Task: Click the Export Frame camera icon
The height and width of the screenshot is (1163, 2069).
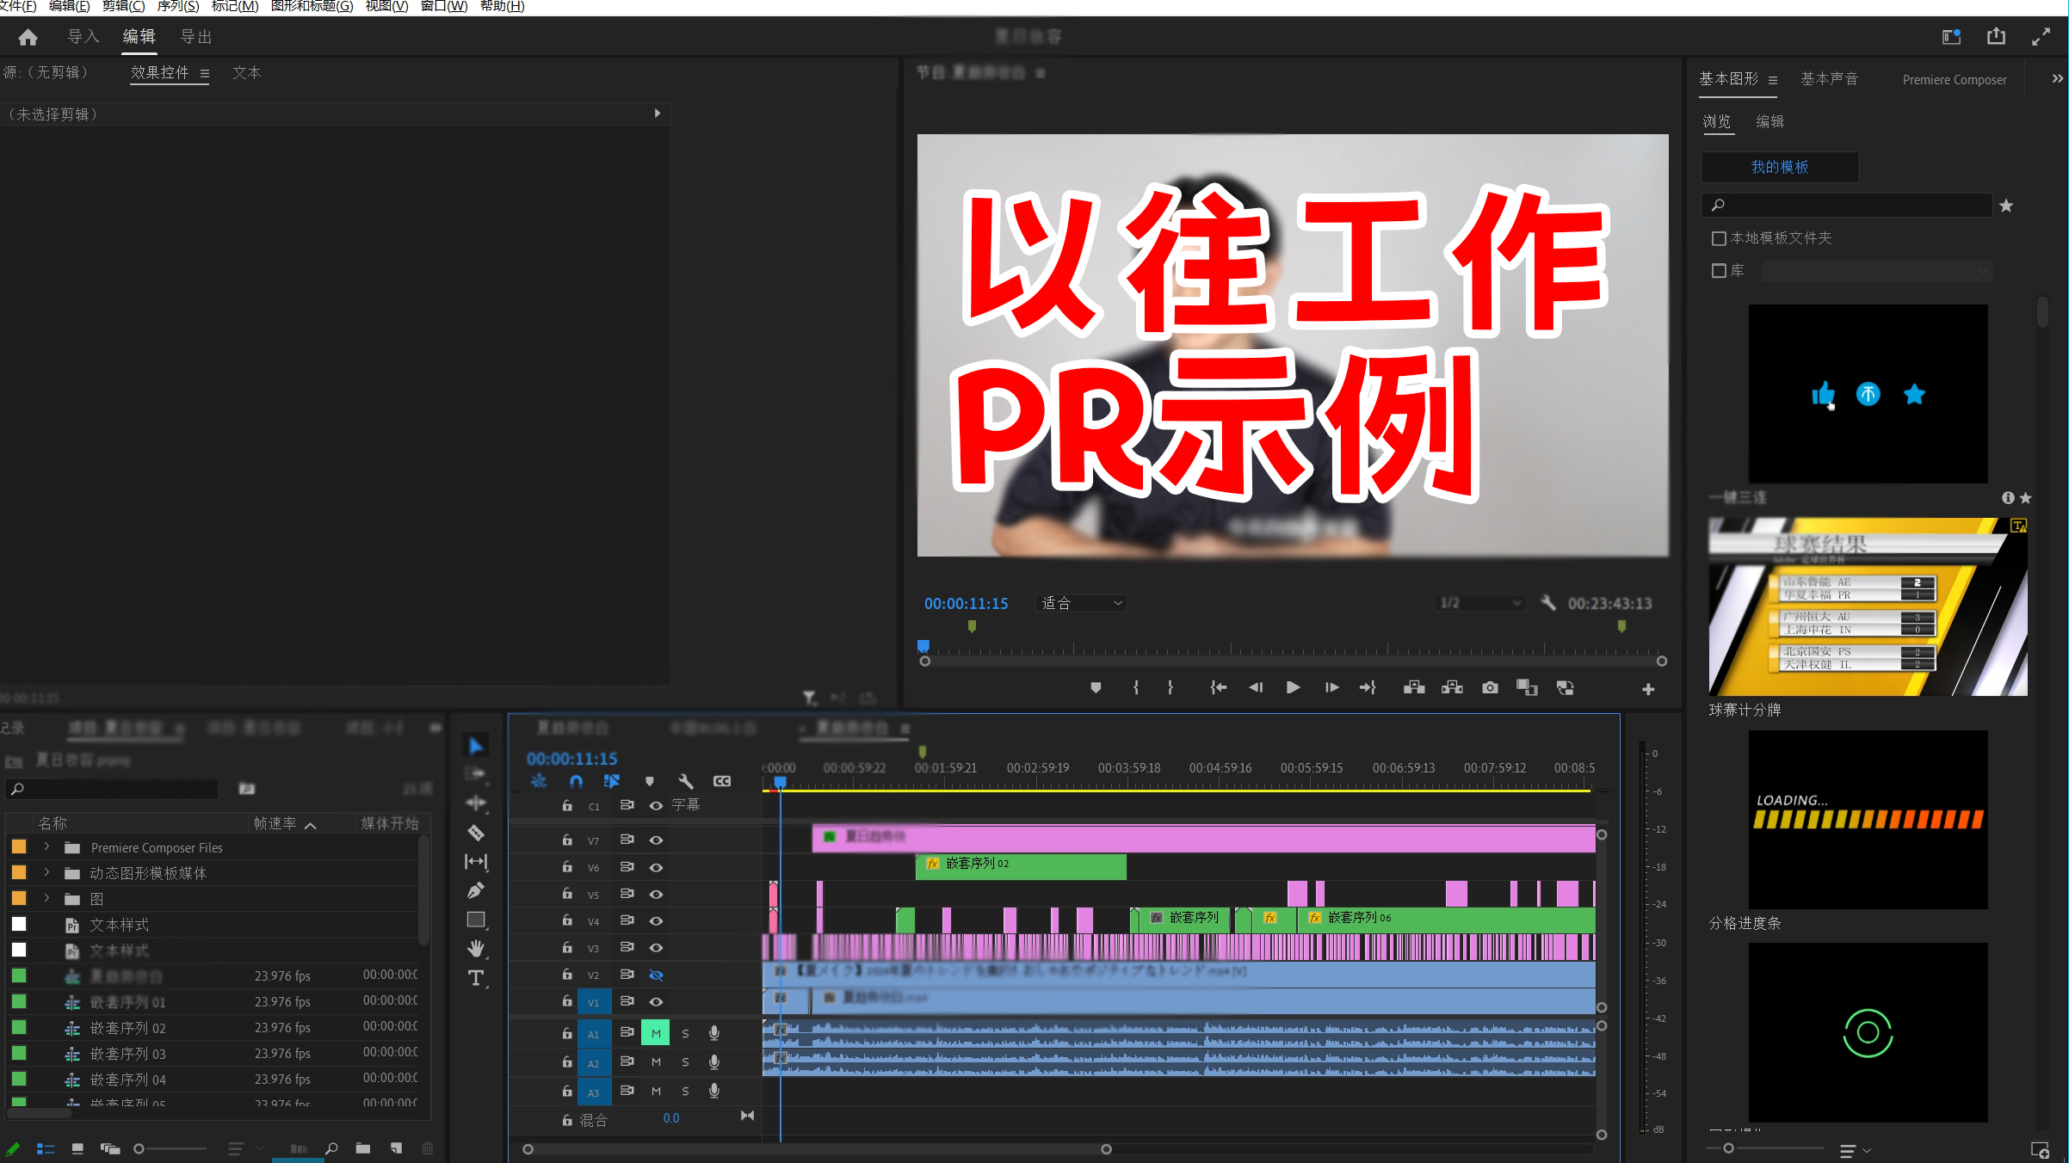Action: 1490,688
